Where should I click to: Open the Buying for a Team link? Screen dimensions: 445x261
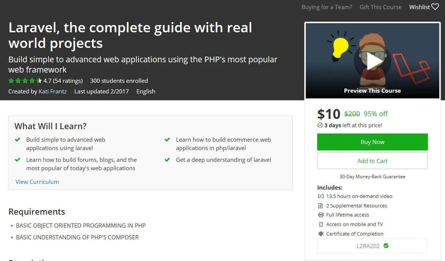point(327,7)
